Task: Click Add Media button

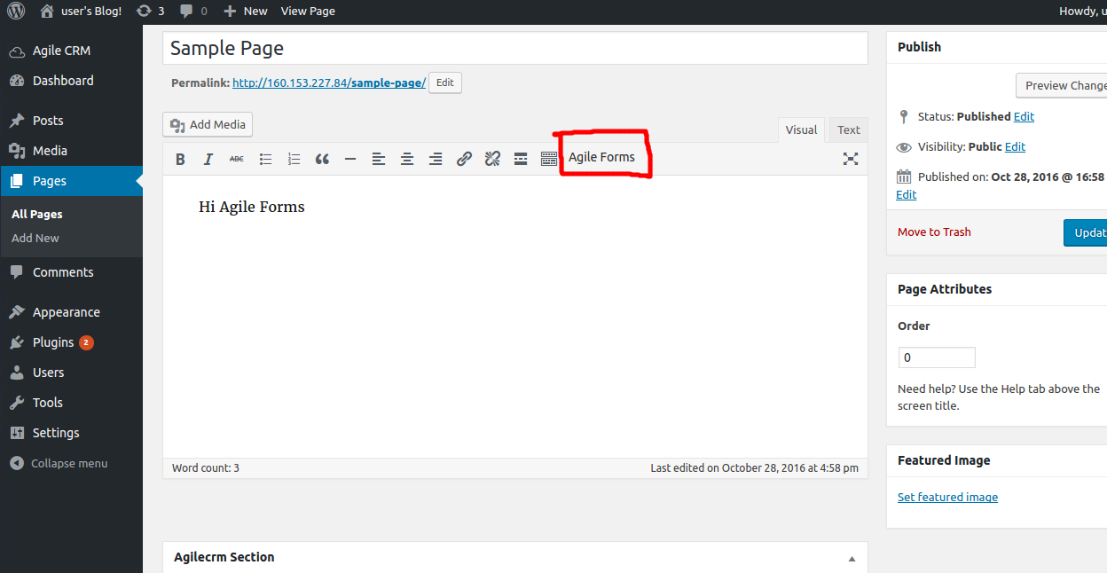Action: tap(208, 125)
